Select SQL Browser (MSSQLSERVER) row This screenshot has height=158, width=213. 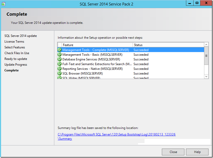coord(131,73)
